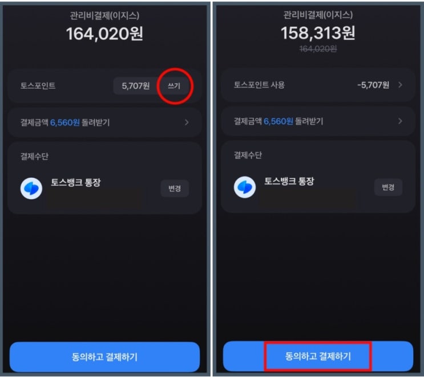The height and width of the screenshot is (377, 424).
Task: Click the chevron beside 6,560원 돌려받기 in the left screen
Action: pos(187,122)
